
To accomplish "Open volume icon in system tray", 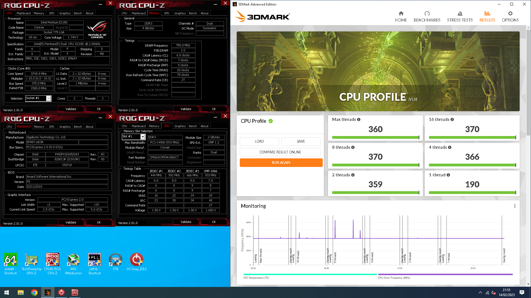I will point(494,292).
